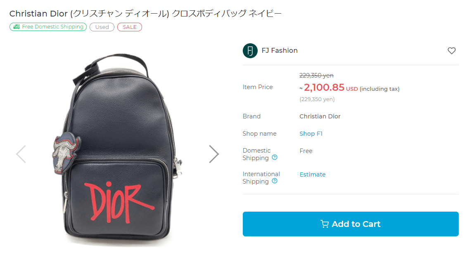Open international shipping Estimate link
467x257 pixels.
(x=313, y=174)
